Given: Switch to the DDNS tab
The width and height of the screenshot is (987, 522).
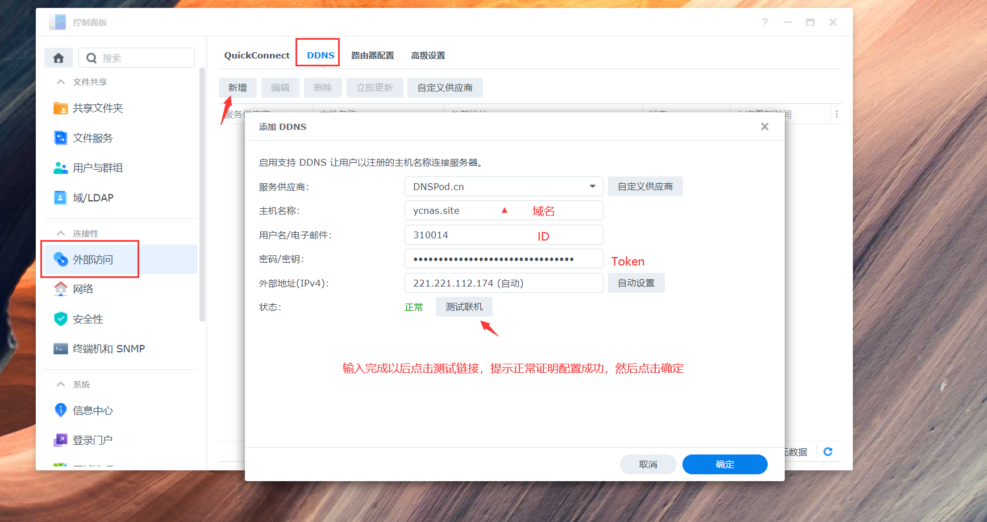Looking at the screenshot, I should click(x=320, y=55).
